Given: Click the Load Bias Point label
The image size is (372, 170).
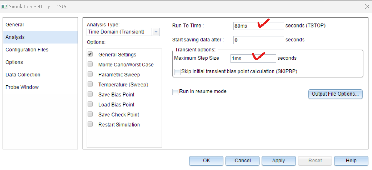Looking at the screenshot, I should tap(116, 105).
